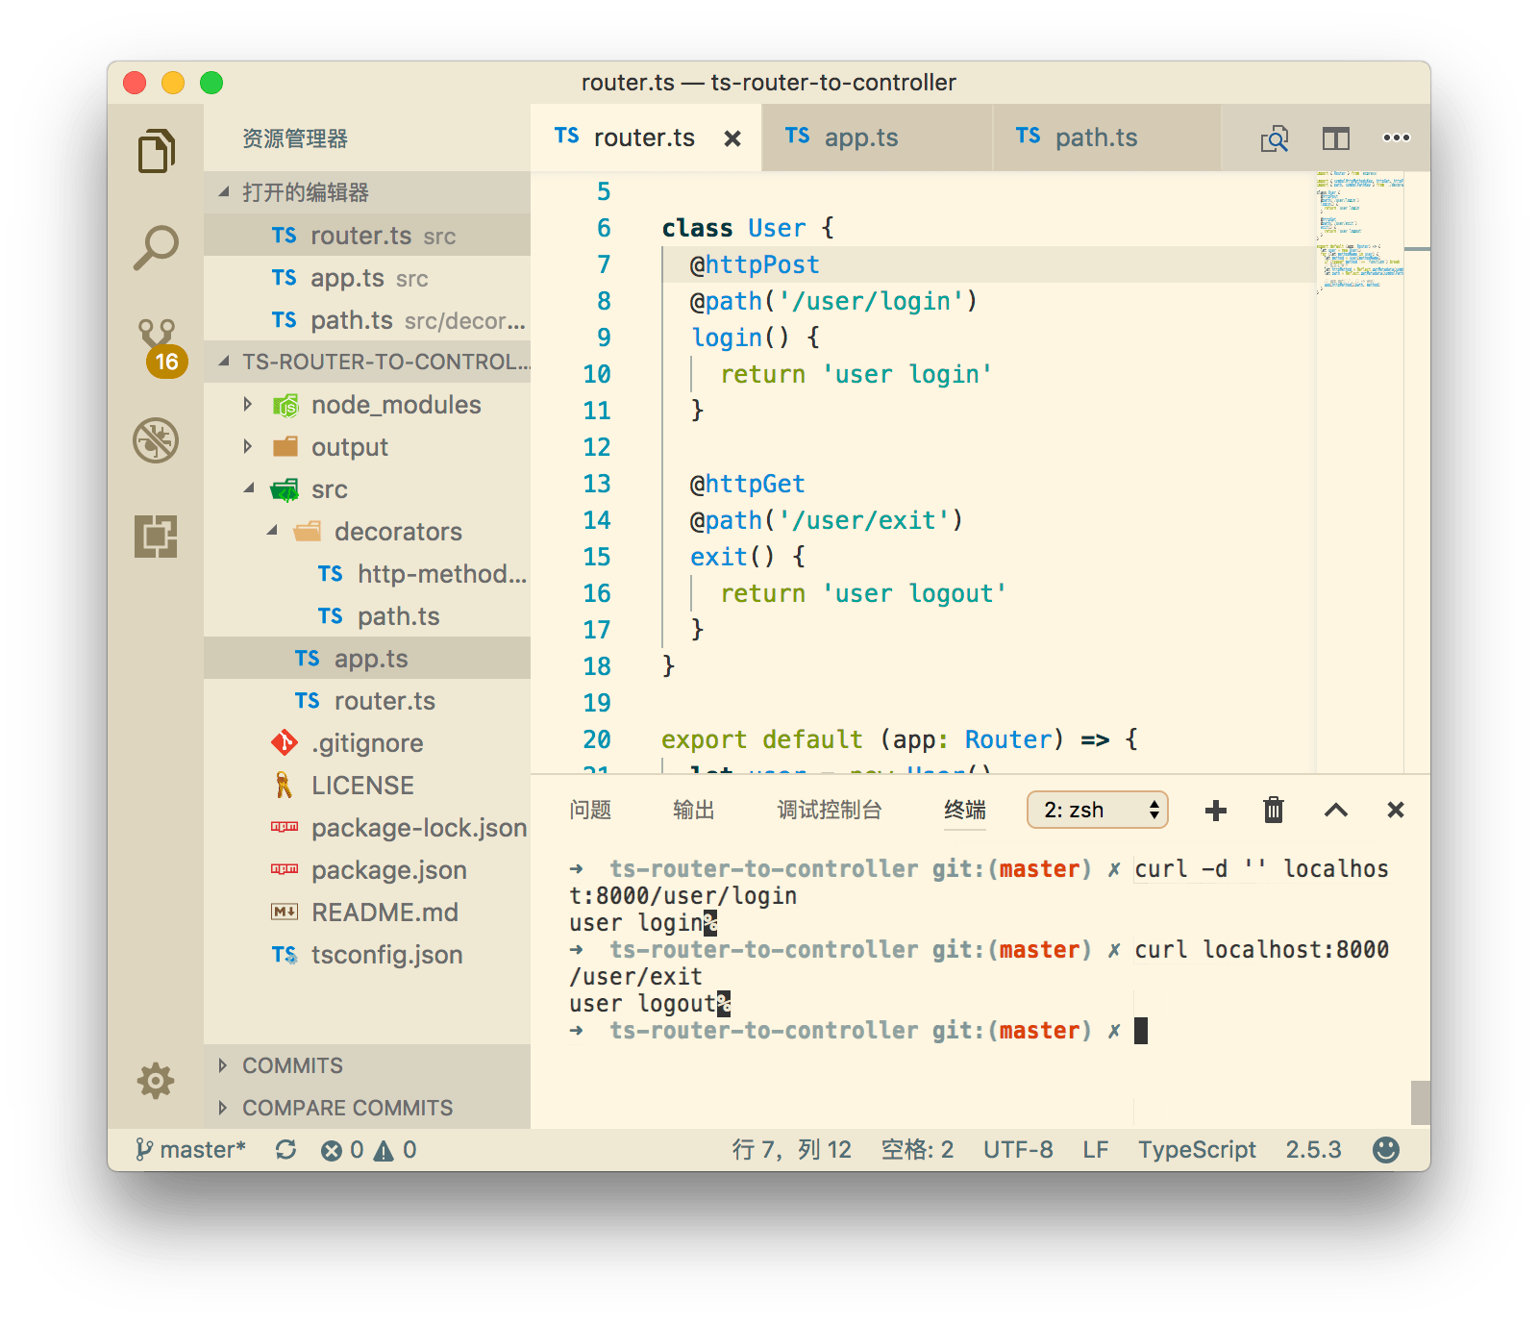
Task: Click the 行 7, 列 12 cursor position
Action: [791, 1150]
